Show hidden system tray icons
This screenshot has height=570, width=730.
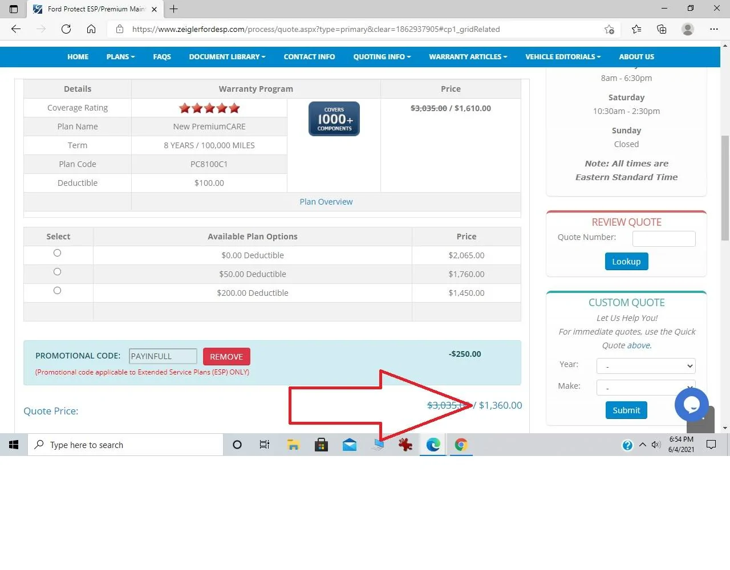click(x=643, y=445)
